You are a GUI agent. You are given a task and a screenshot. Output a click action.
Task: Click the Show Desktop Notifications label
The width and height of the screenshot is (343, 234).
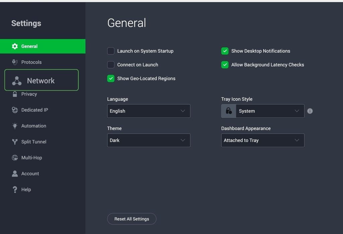[261, 51]
